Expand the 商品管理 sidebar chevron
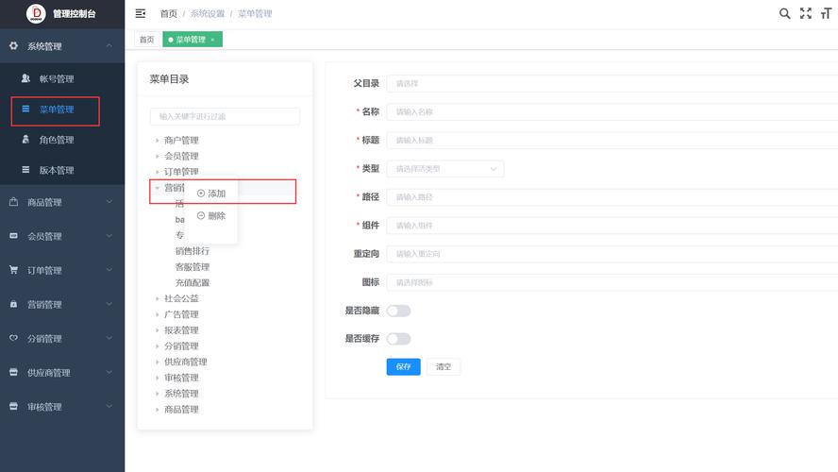The width and height of the screenshot is (838, 472). tap(109, 202)
